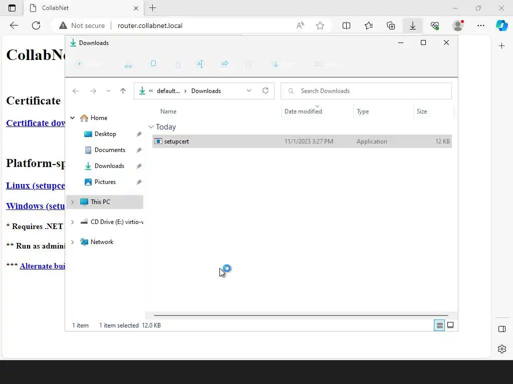This screenshot has width=513, height=384.
Task: Collapse the Today group
Action: (x=151, y=127)
